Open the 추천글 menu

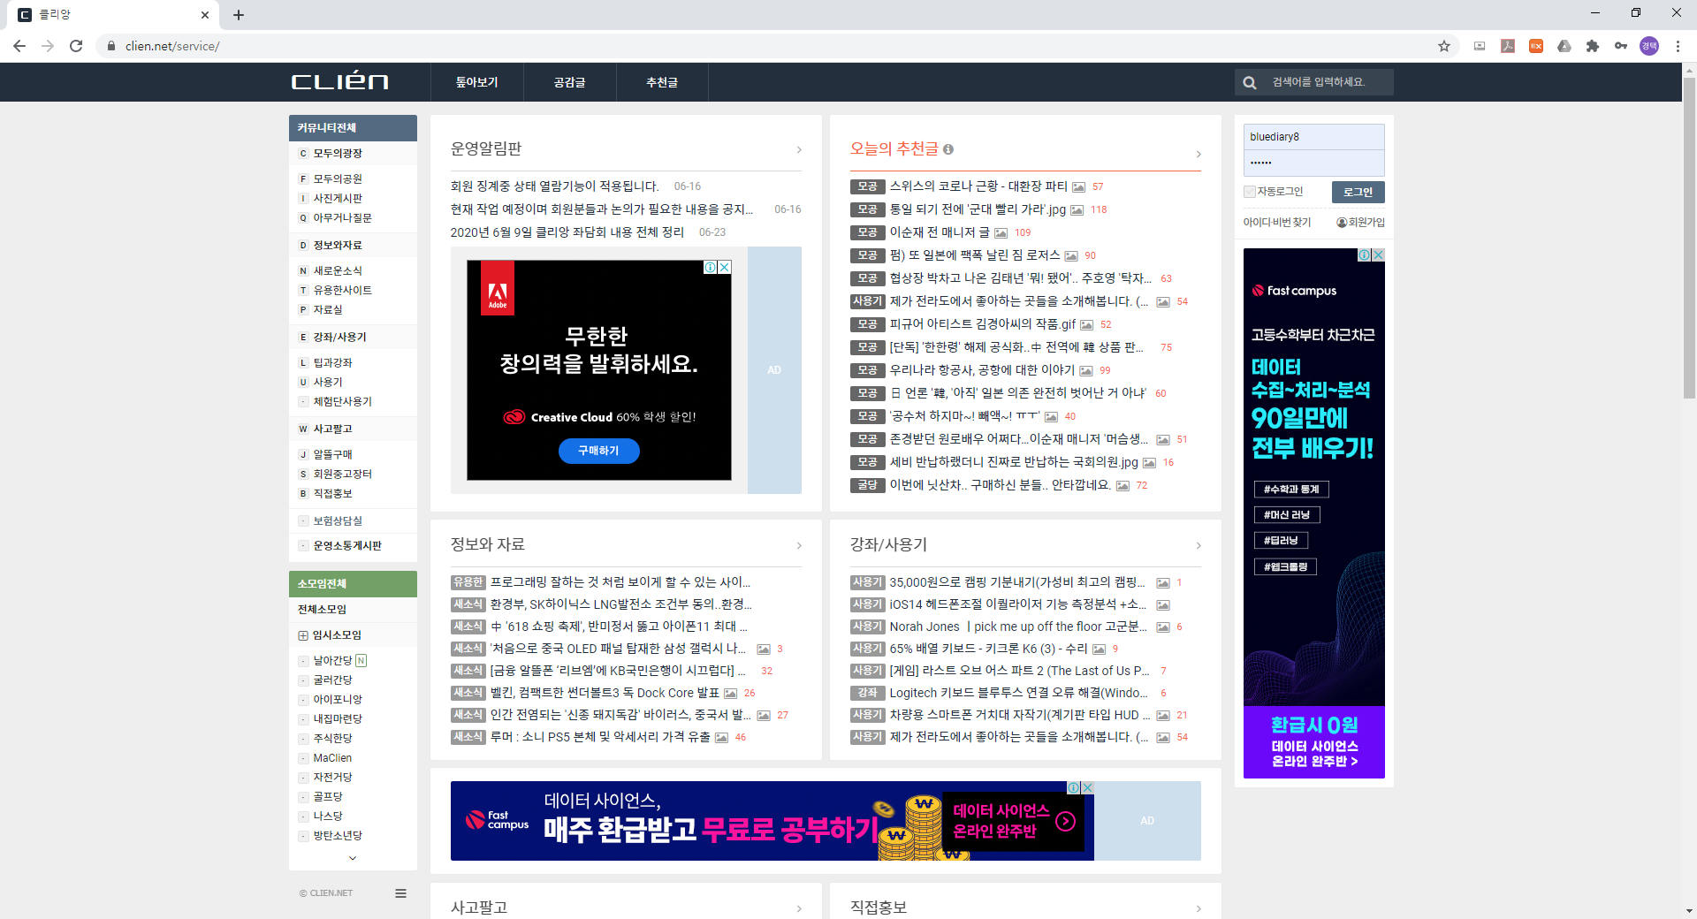[x=662, y=82]
